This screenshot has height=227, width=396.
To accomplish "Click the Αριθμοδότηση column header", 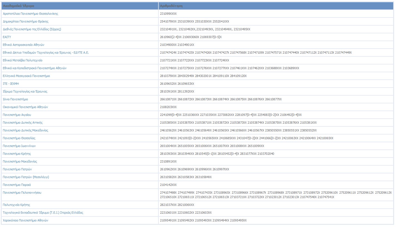I will click(171, 6).
